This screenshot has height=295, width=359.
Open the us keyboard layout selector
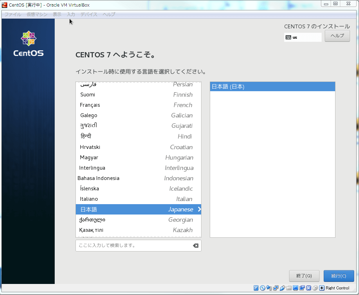point(303,37)
